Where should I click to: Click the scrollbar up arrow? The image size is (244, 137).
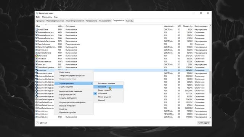[210, 26]
